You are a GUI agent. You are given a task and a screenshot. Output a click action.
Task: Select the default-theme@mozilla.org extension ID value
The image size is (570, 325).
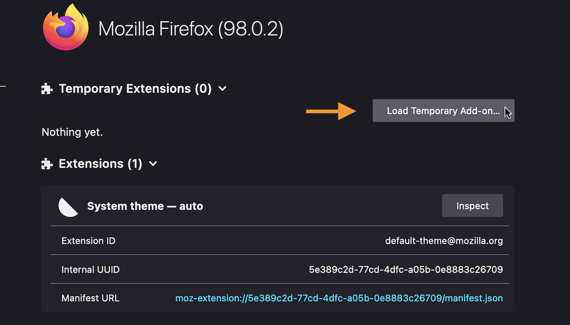click(x=444, y=241)
